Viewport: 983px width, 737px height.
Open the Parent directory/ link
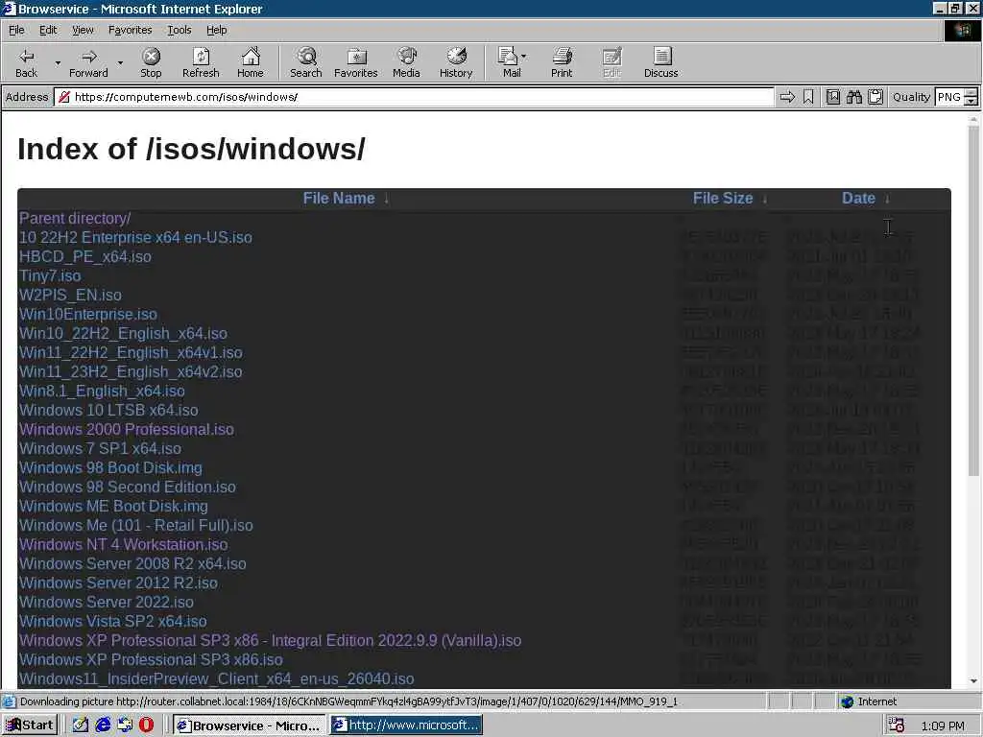coord(75,218)
